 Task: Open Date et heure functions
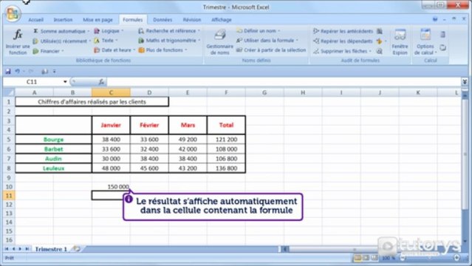(114, 50)
